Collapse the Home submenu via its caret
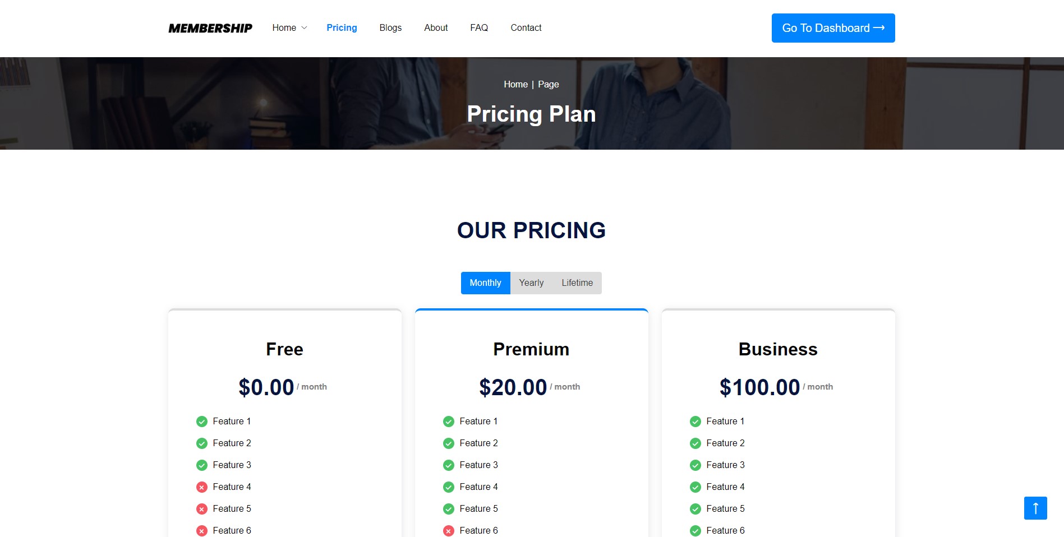This screenshot has width=1064, height=537. (x=304, y=28)
